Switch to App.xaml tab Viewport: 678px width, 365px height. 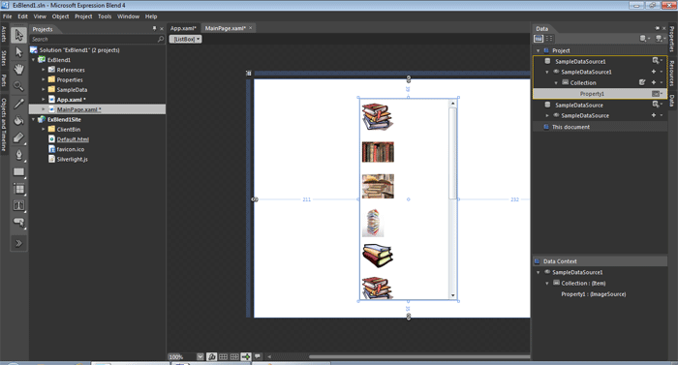coord(183,28)
